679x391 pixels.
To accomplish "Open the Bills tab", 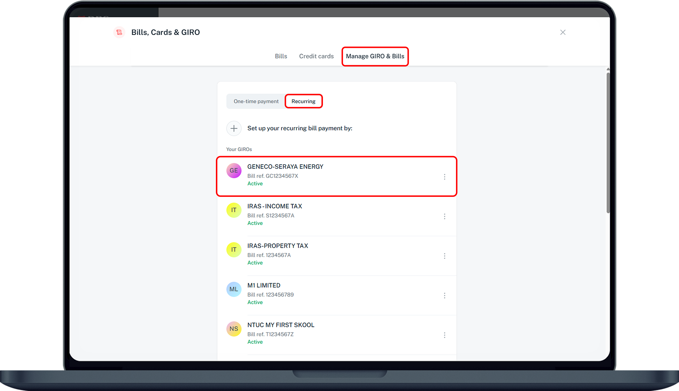I will pos(281,56).
